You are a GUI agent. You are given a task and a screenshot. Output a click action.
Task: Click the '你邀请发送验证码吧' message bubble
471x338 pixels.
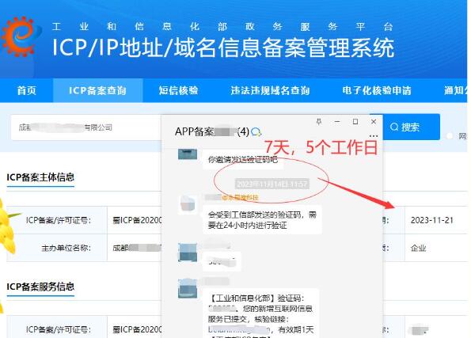243,159
